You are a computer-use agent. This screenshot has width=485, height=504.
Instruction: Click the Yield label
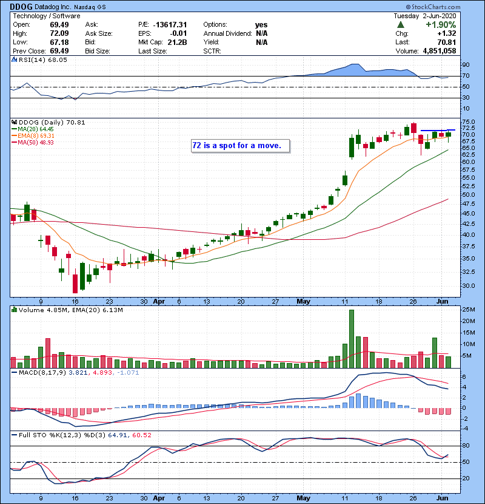pos(211,42)
